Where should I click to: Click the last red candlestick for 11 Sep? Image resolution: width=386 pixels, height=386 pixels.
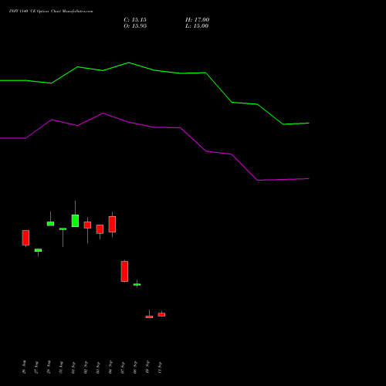point(161,314)
